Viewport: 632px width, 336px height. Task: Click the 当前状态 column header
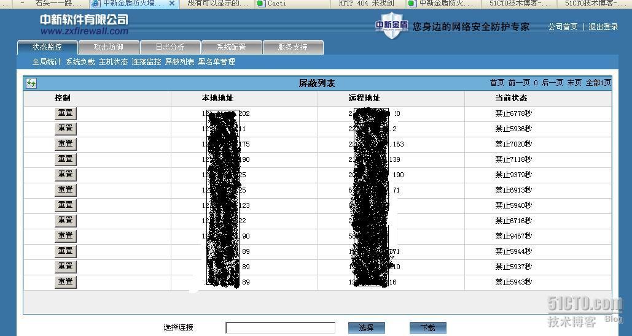511,97
